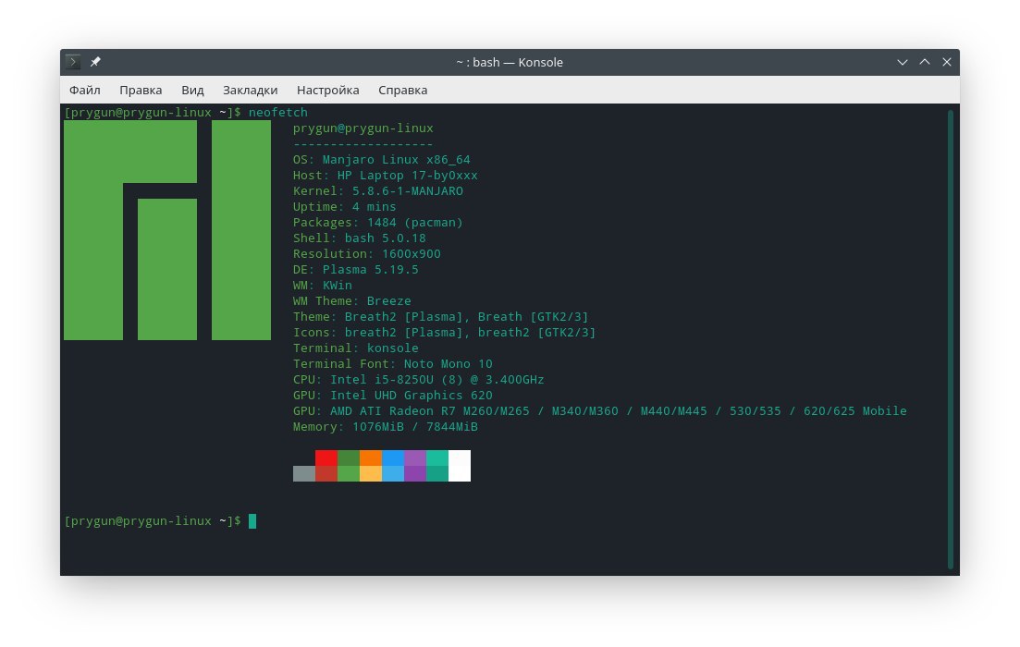Click the window title '~ : bash — Konsole'
1020x647 pixels.
coord(510,63)
